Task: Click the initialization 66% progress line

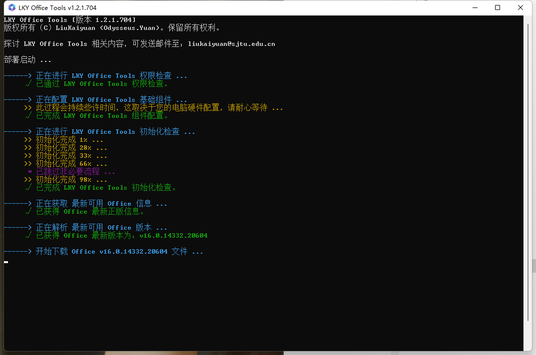Action: click(x=65, y=164)
